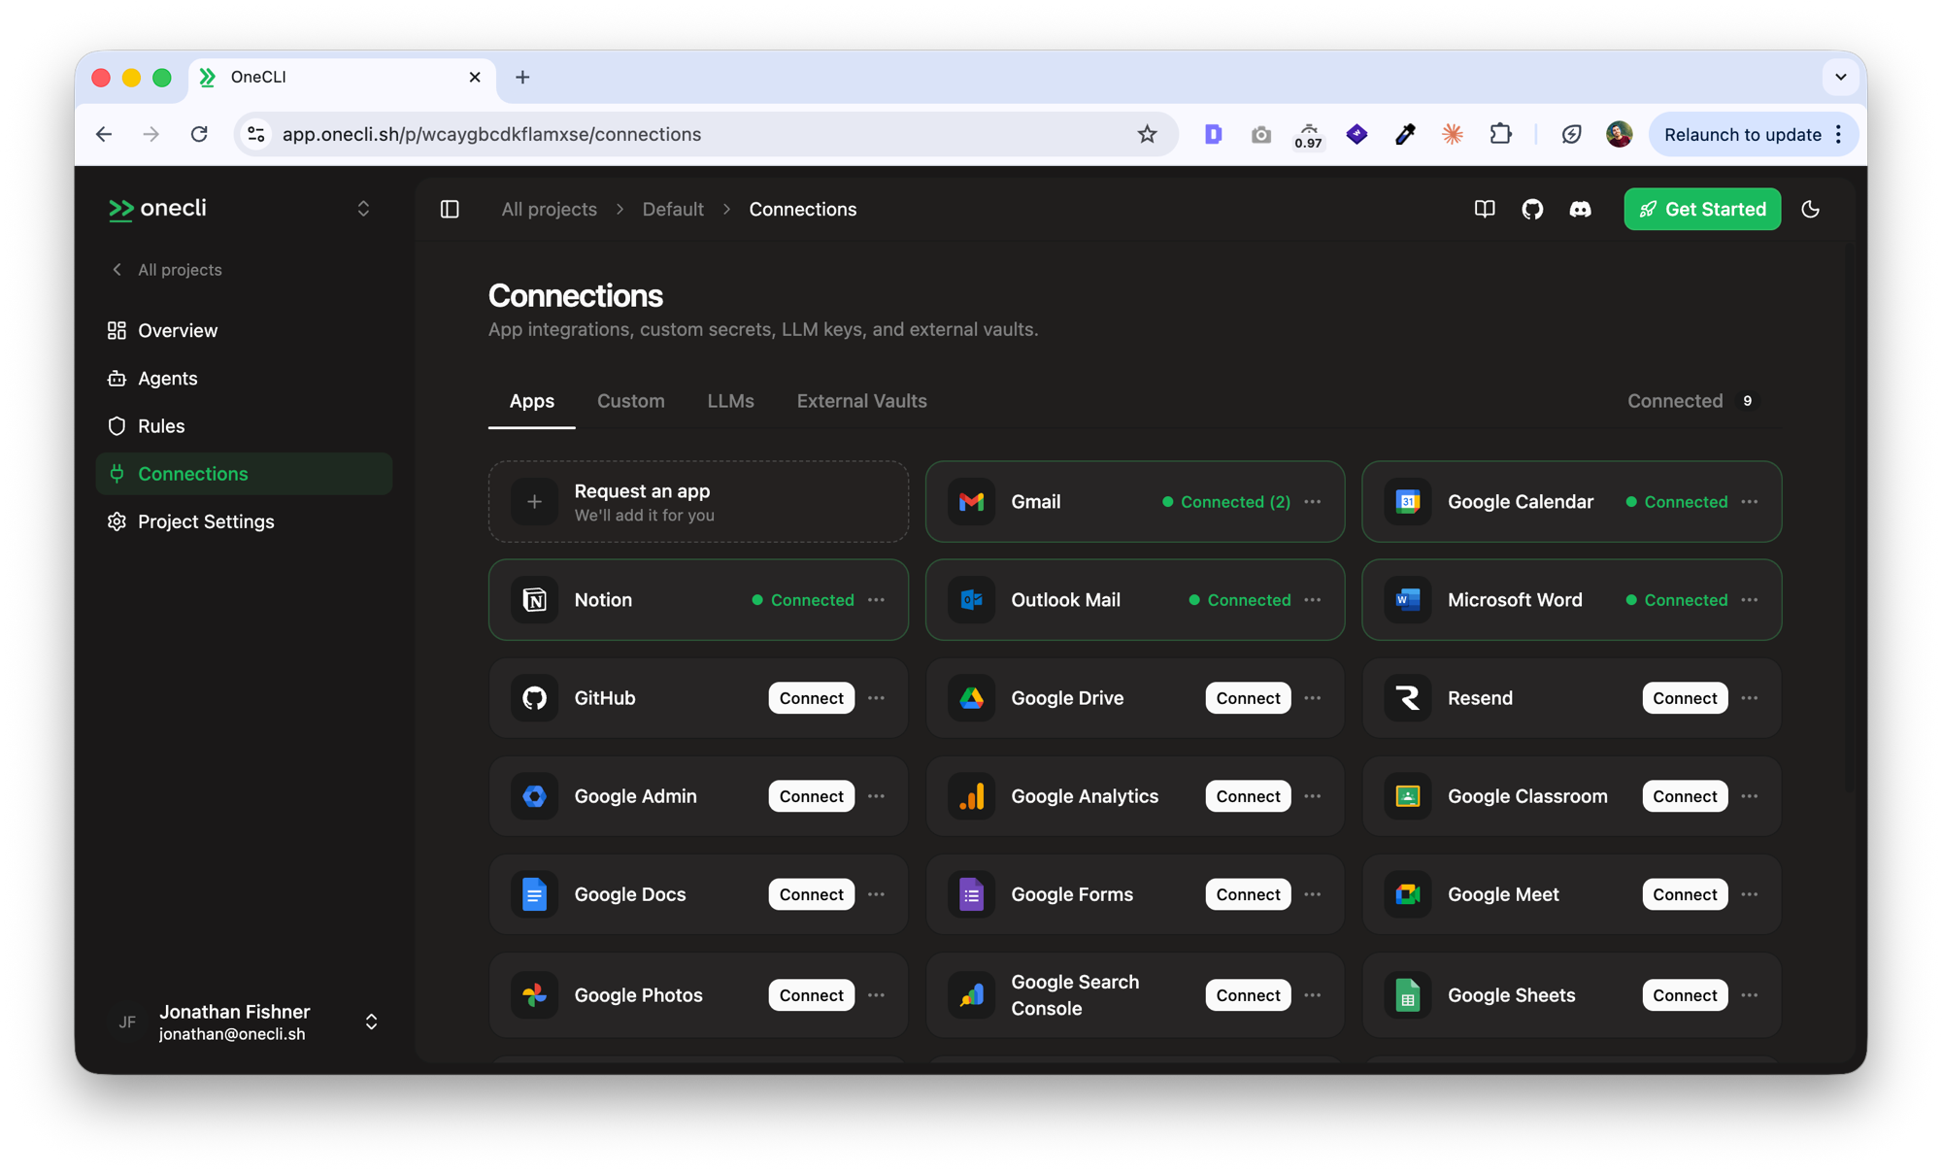Viewport: 1942px width, 1173px height.
Task: Go back to All projects in sidebar
Action: (x=167, y=270)
